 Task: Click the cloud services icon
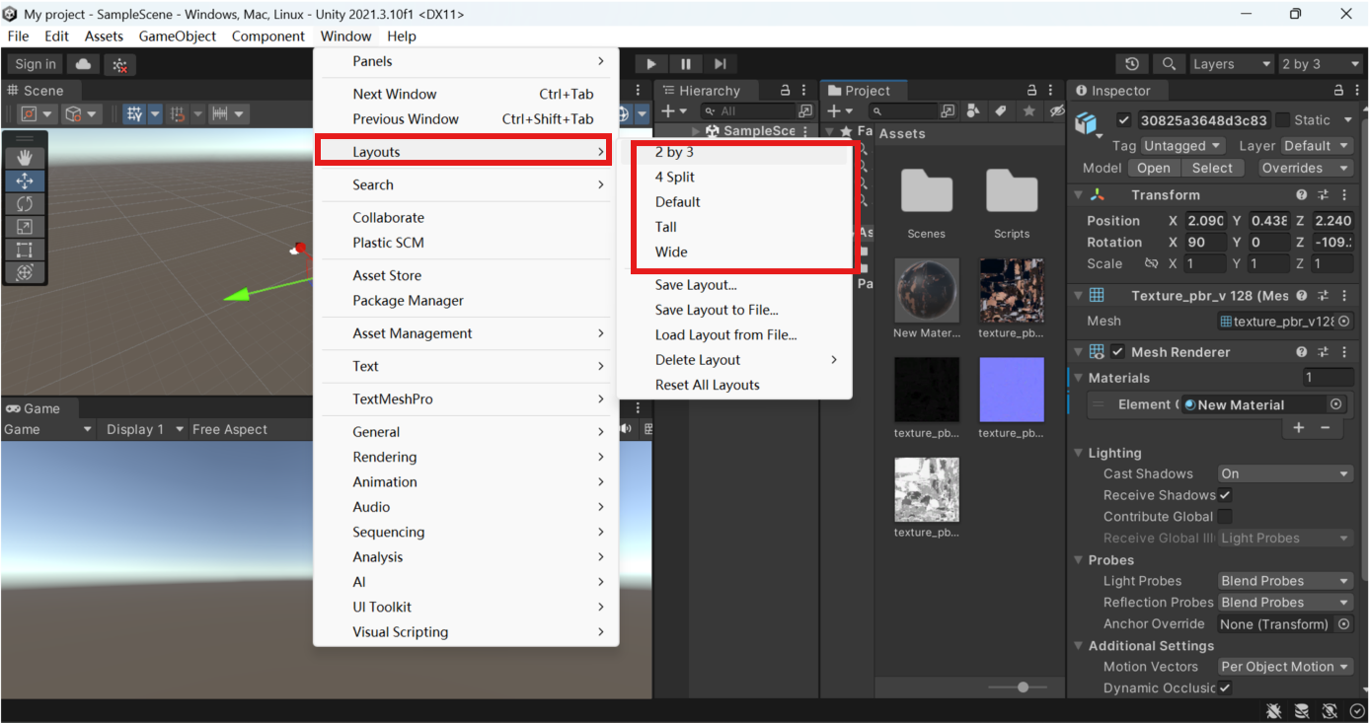click(84, 64)
